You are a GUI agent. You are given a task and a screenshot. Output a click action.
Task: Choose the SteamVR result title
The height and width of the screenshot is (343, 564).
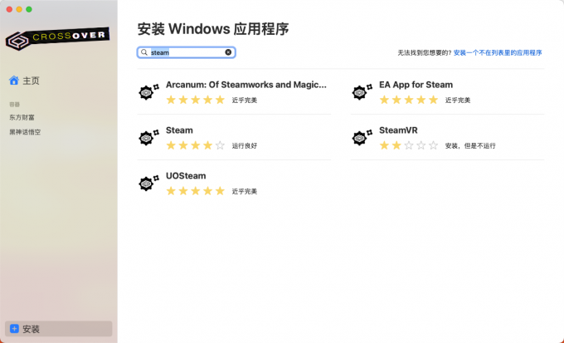point(398,130)
